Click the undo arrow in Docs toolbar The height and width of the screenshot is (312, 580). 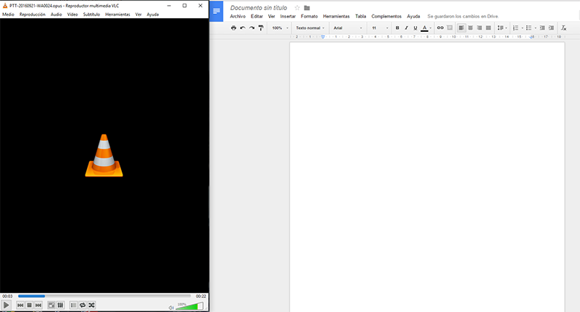coord(242,28)
